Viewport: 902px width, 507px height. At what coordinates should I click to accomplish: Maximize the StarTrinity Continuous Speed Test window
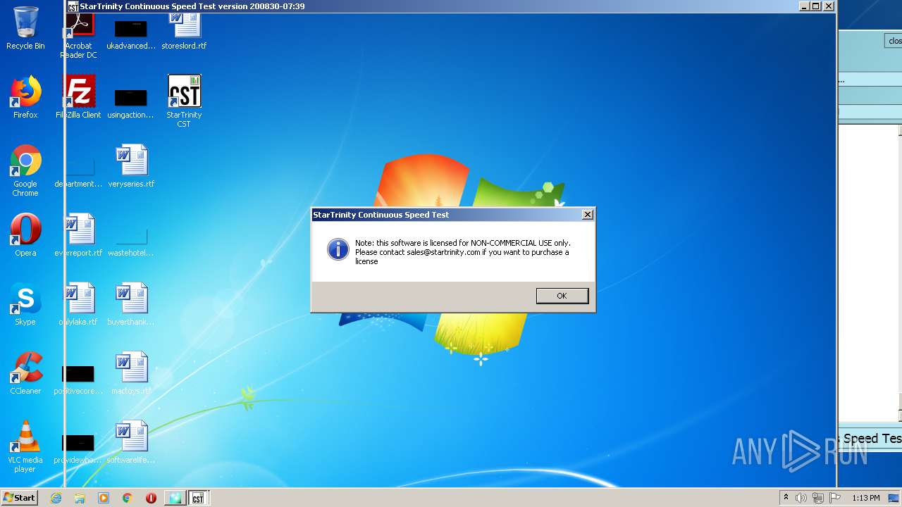[816, 6]
